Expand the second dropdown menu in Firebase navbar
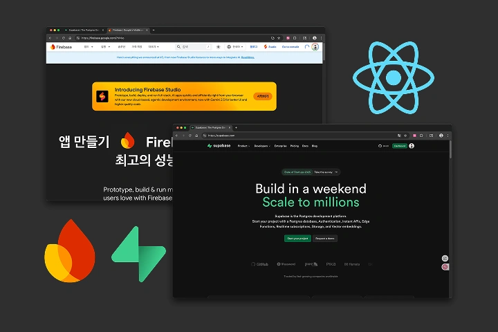This screenshot has width=498, height=332. click(x=105, y=47)
